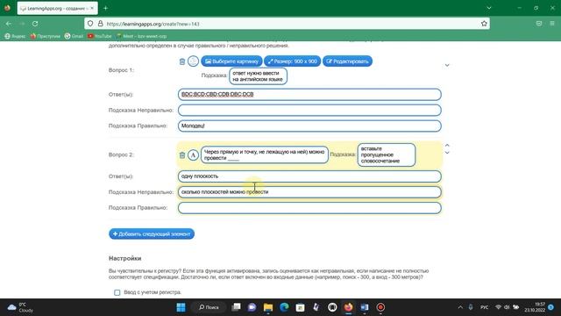Open Microsoft Word from taskbar

[x=365, y=307]
